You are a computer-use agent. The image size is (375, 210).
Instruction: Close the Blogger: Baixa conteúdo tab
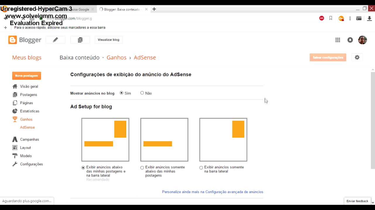[146, 9]
